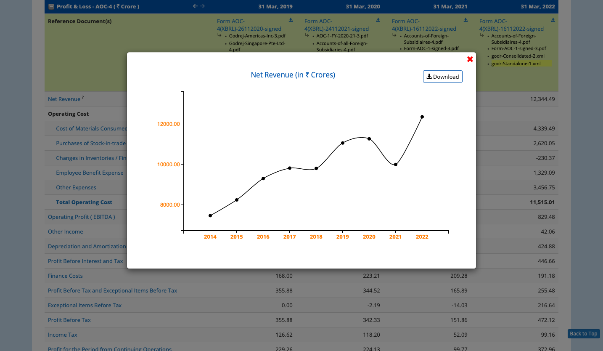Click the Net Revenue row link
603x351 pixels.
click(x=64, y=99)
